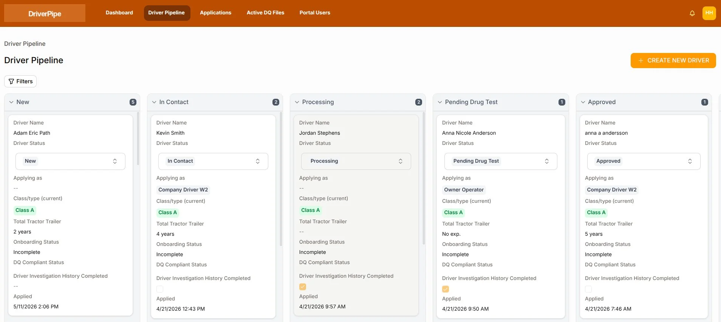
Task: Click the Driver Pipeline breadcrumb
Action: click(x=25, y=44)
